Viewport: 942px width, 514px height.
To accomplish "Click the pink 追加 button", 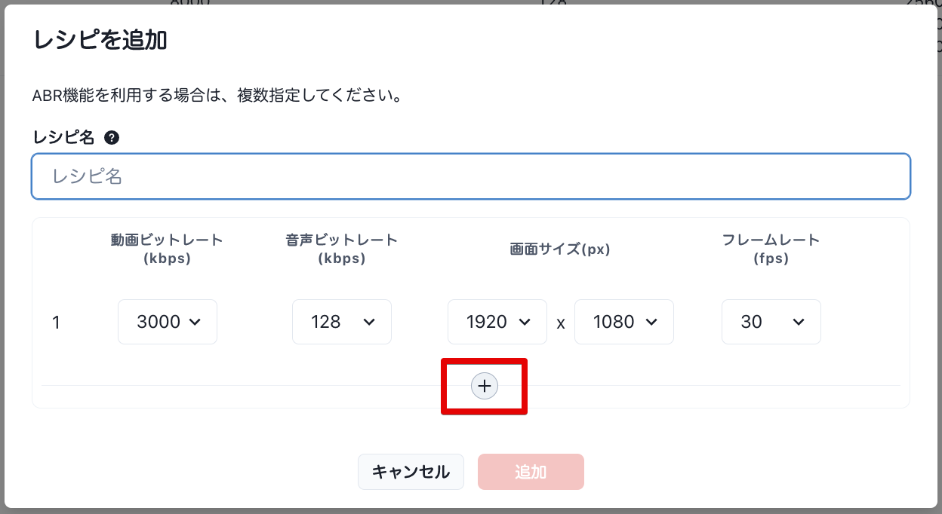I will [531, 472].
